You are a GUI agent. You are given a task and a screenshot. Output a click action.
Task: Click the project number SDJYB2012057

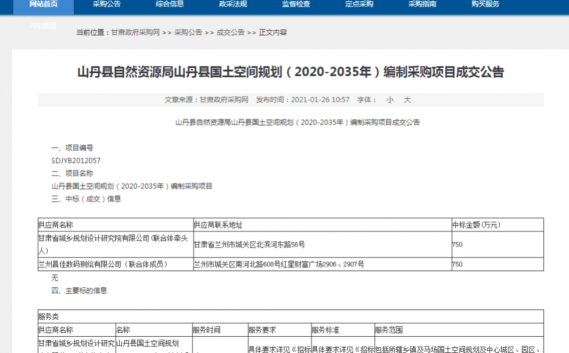[76, 161]
